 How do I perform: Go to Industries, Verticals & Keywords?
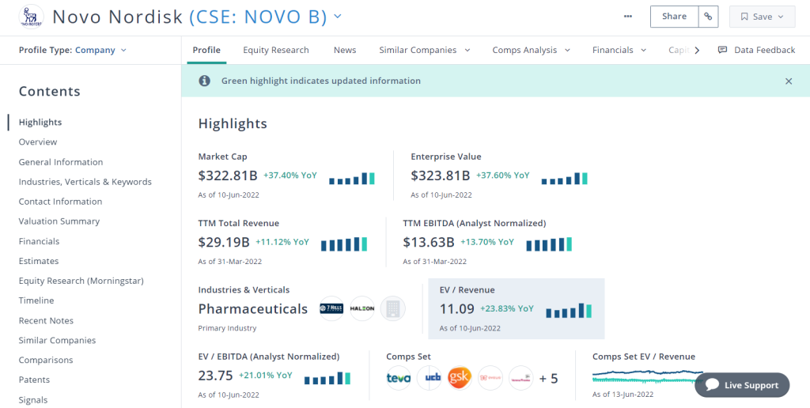point(85,182)
